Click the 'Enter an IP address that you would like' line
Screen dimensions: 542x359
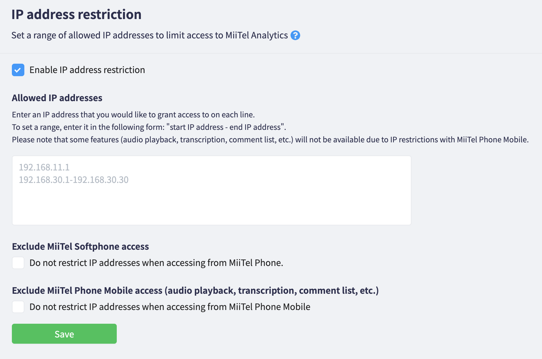click(x=133, y=115)
